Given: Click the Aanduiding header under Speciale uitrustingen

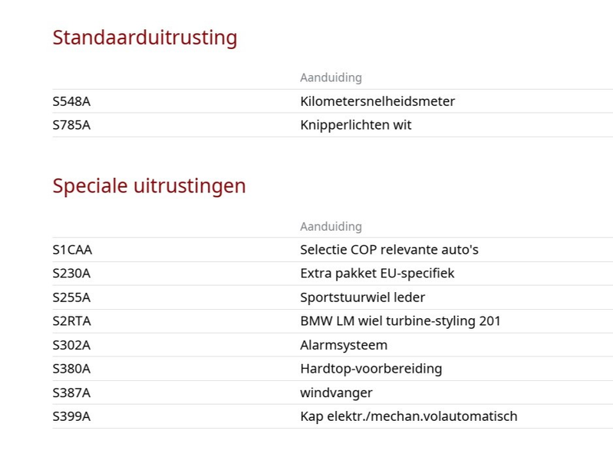Looking at the screenshot, I should pos(331,227).
